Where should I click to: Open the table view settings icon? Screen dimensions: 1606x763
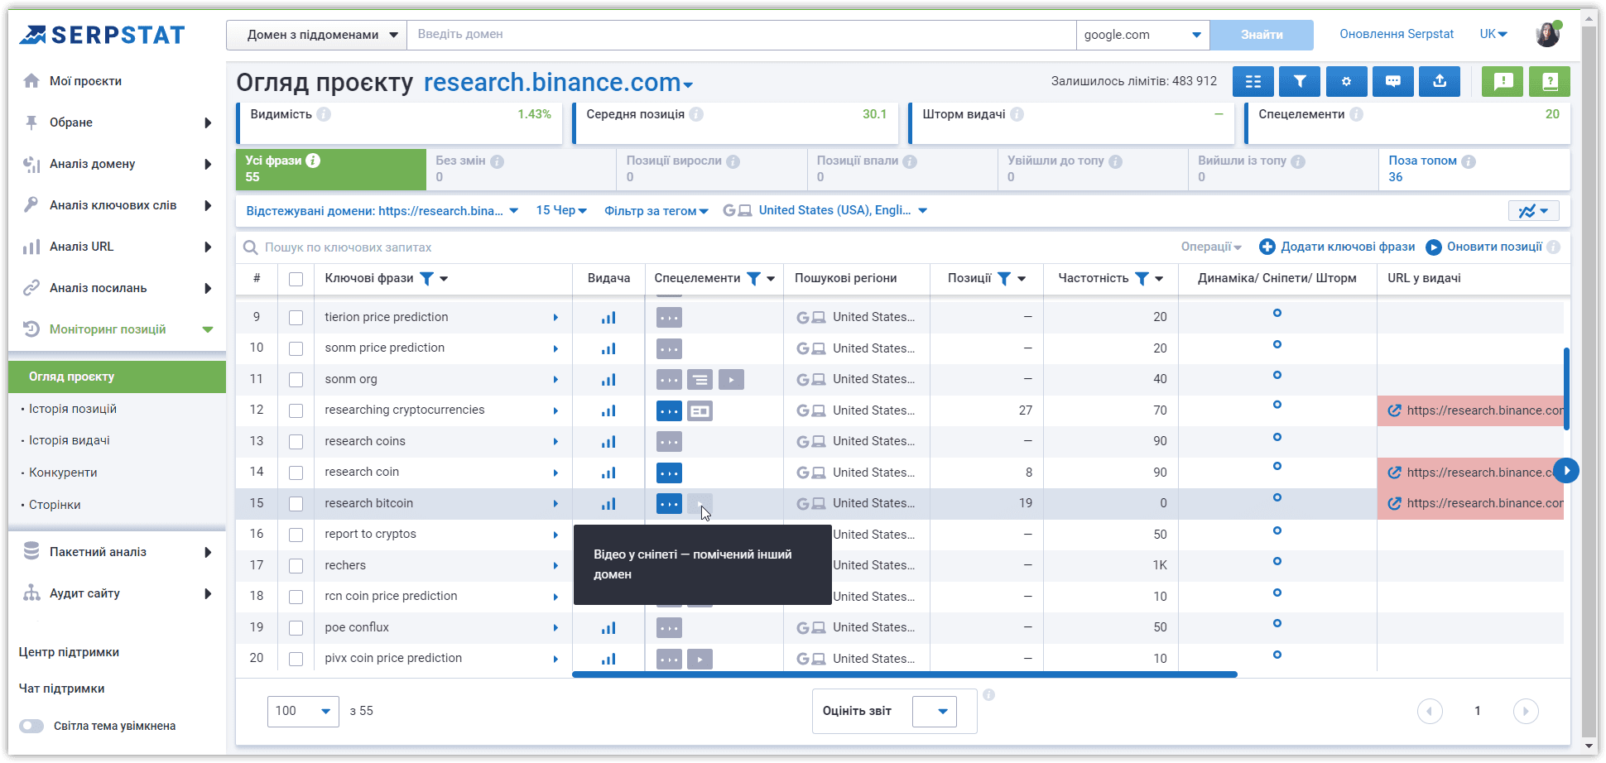point(1253,81)
